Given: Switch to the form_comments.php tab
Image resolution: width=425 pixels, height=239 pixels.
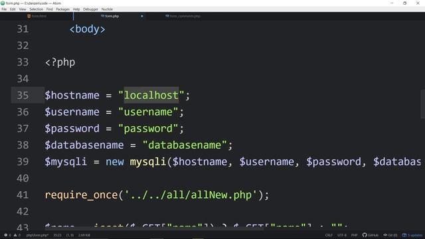Looking at the screenshot, I should 183,16.
